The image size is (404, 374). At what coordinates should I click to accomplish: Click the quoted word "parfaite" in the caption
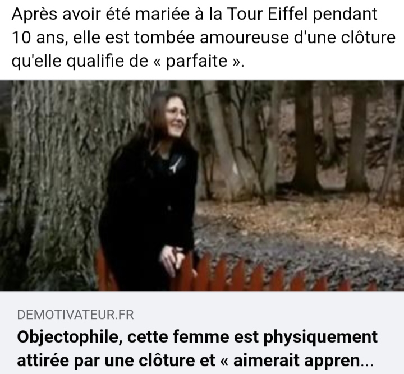point(196,61)
